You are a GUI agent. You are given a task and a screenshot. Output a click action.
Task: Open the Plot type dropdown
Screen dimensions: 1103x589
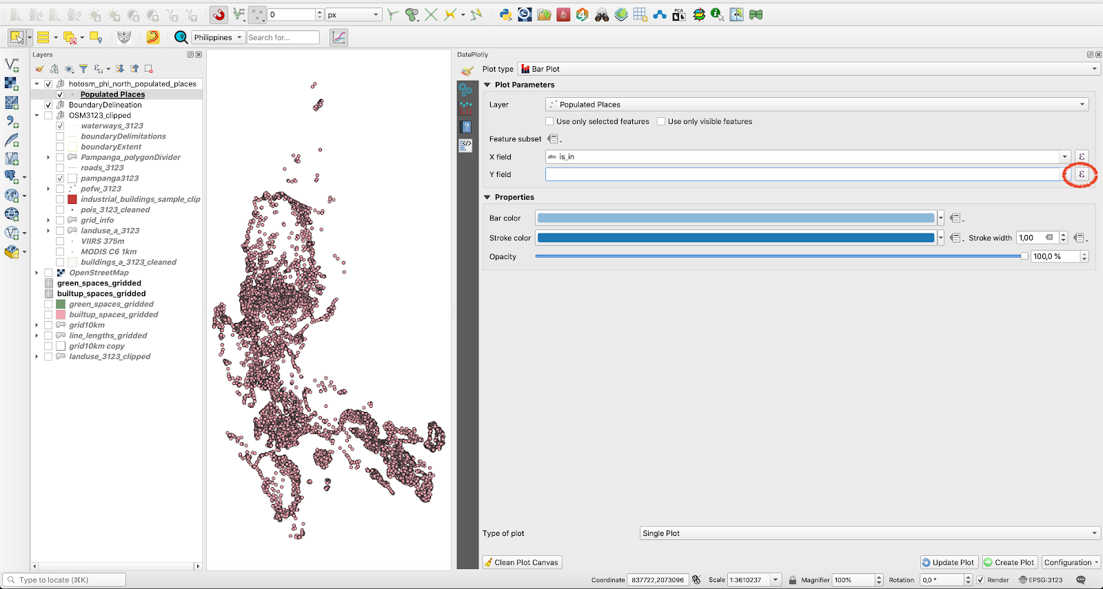coord(808,69)
